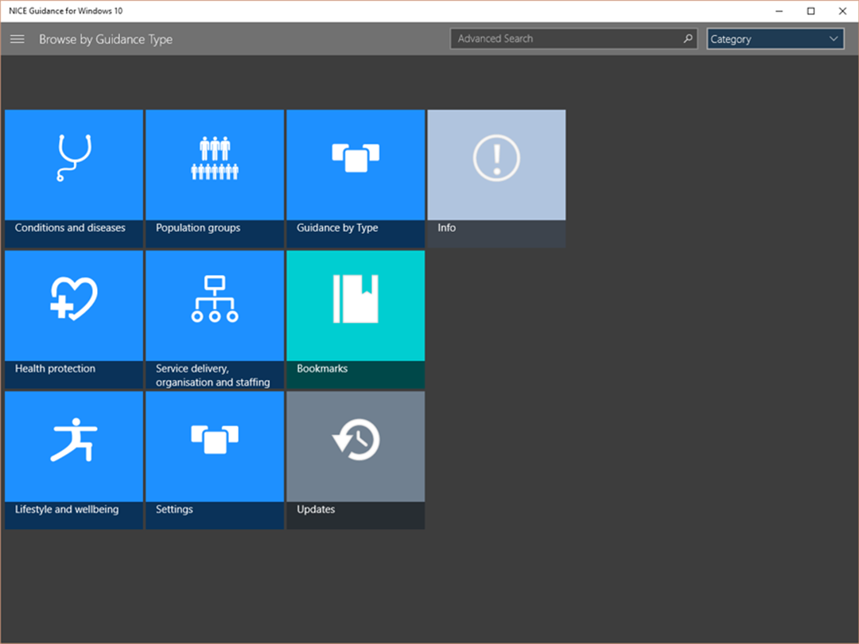Click the org chart icon on the Service delivery tile
This screenshot has width=859, height=644.
click(x=215, y=298)
